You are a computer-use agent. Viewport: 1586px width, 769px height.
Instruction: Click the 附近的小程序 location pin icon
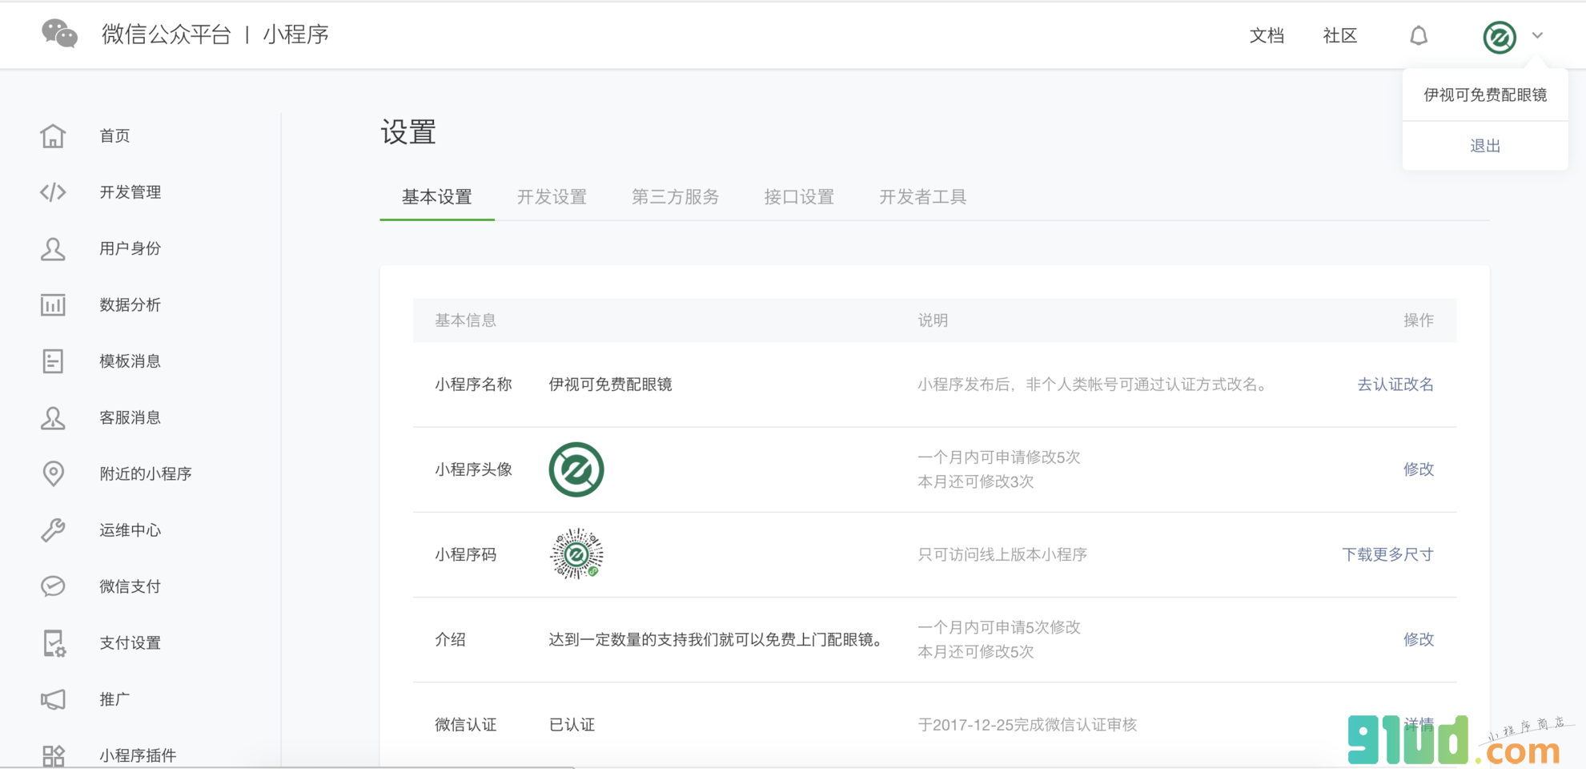point(53,474)
